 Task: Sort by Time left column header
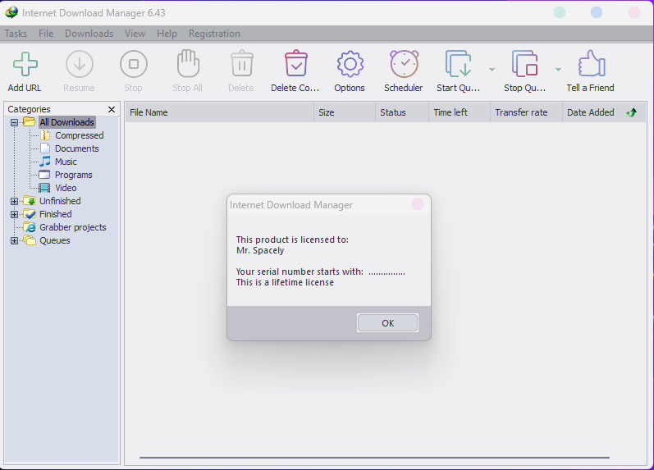coord(460,112)
